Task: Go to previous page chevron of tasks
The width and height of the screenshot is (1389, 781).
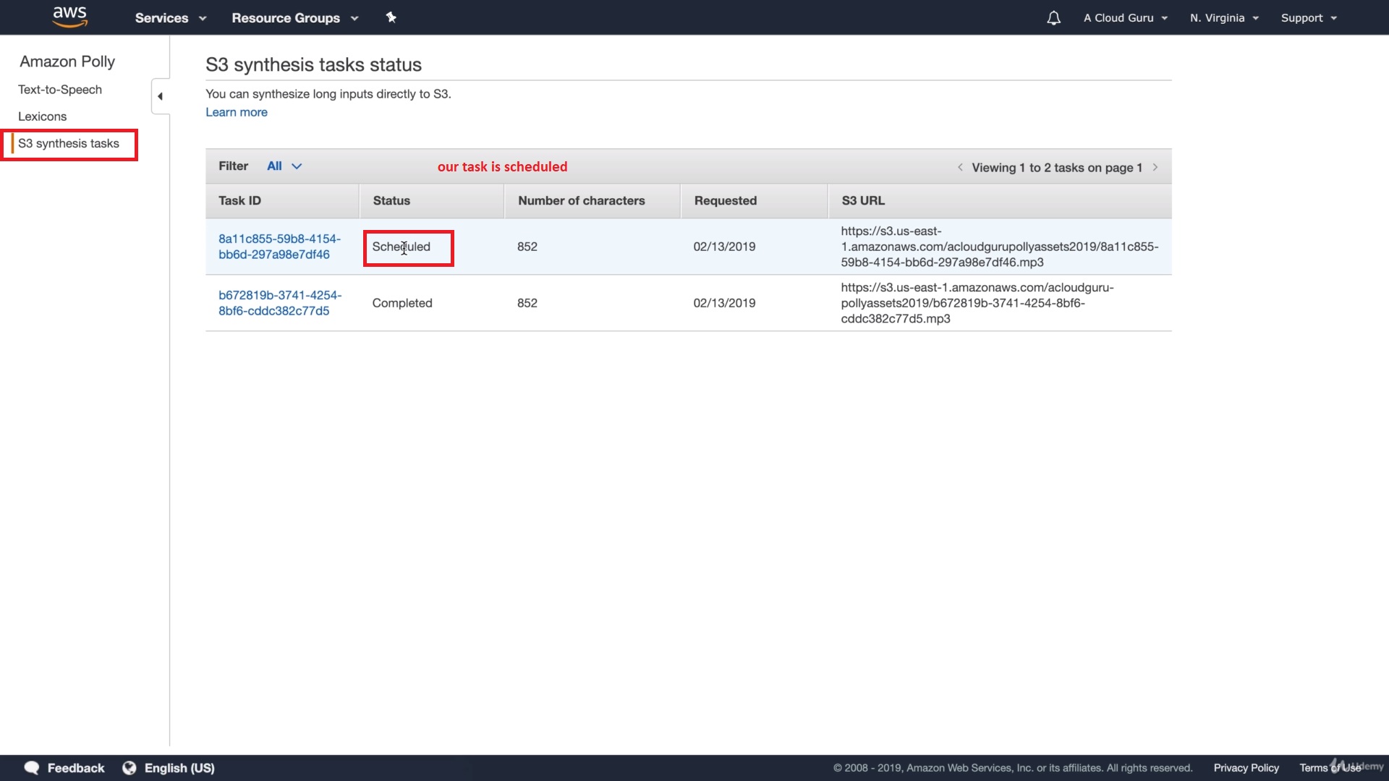Action: 960,167
